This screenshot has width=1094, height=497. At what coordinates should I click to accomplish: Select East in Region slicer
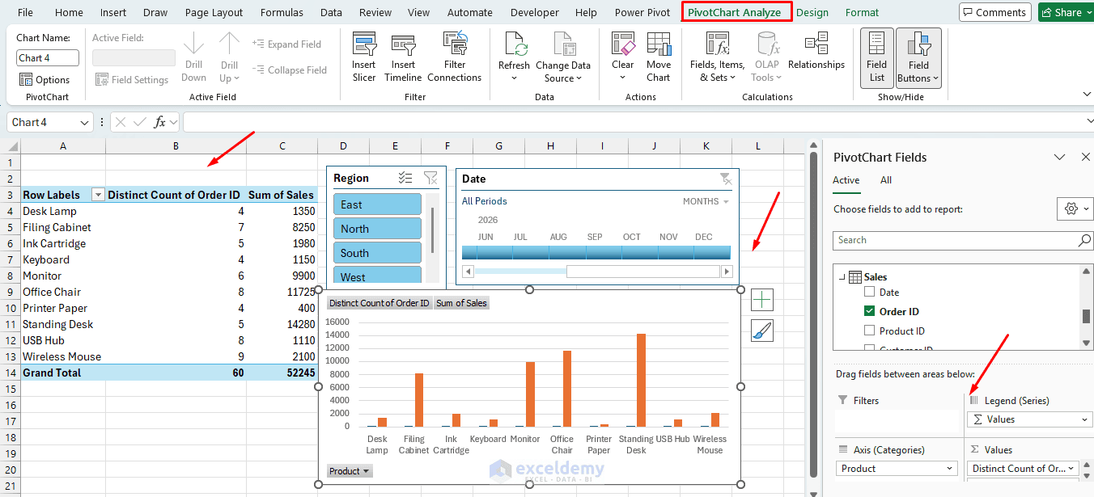pos(377,204)
